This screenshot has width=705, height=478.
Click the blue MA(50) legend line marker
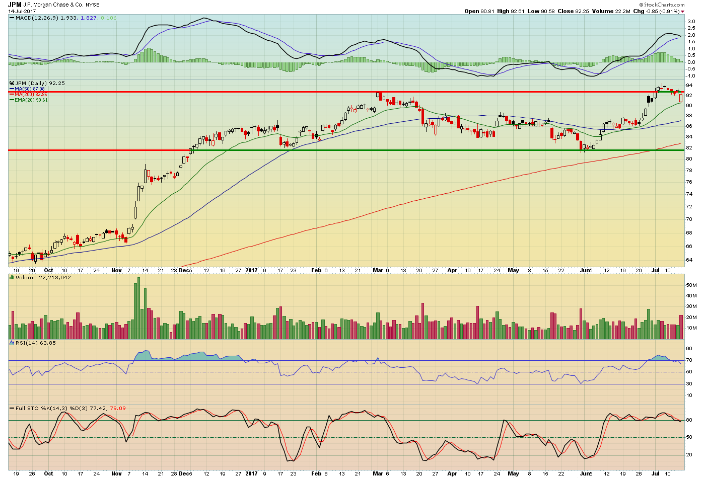tap(12, 89)
